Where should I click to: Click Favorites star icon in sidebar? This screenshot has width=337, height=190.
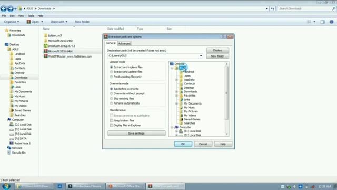click(7, 31)
